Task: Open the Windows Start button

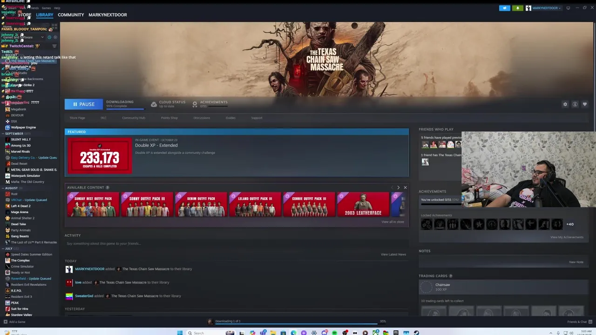Action: tap(180, 333)
